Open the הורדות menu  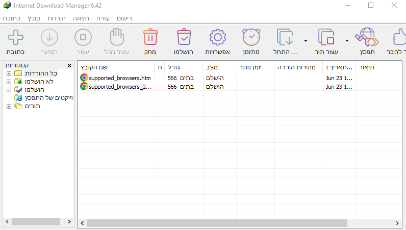coord(57,18)
